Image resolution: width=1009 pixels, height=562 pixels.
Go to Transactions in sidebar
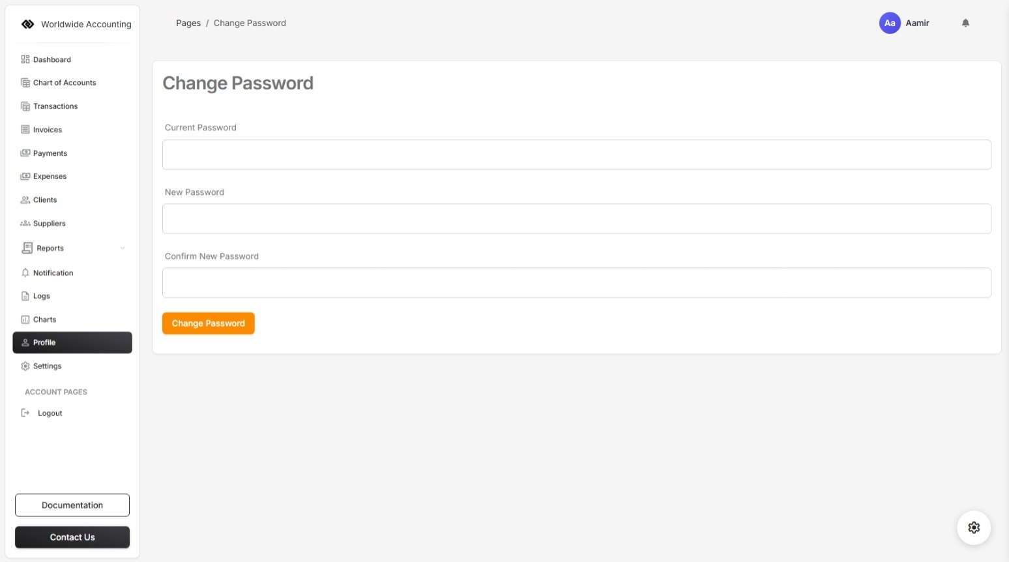point(55,106)
